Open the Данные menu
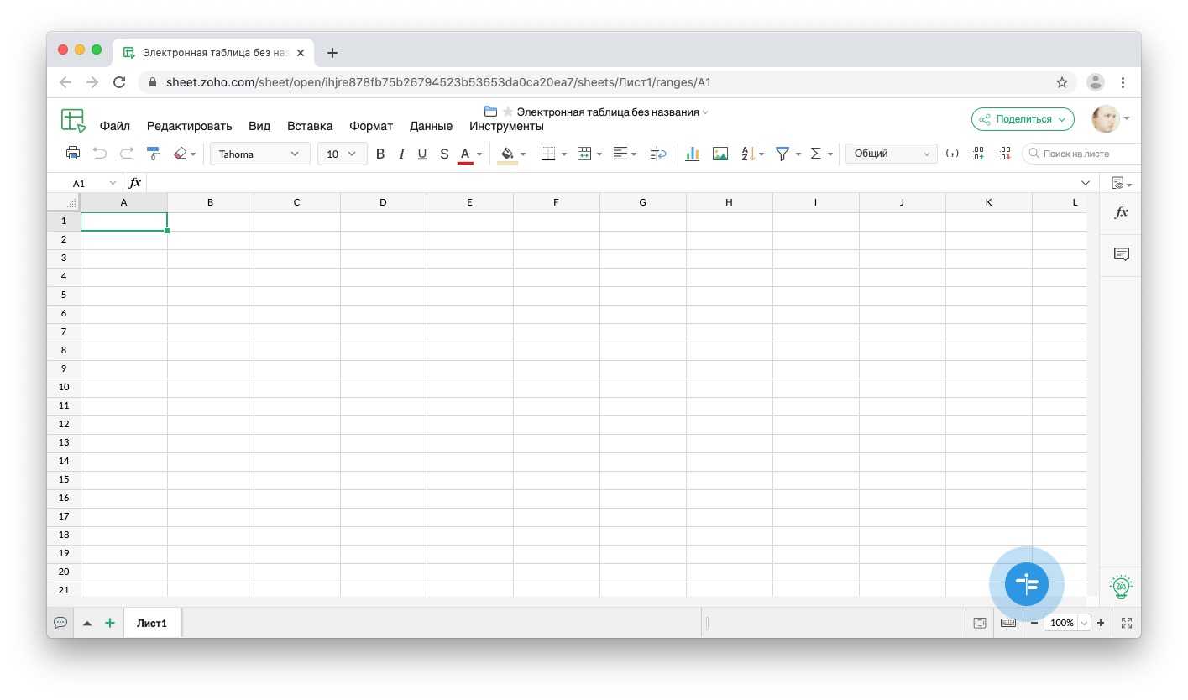The image size is (1188, 700). click(x=431, y=126)
